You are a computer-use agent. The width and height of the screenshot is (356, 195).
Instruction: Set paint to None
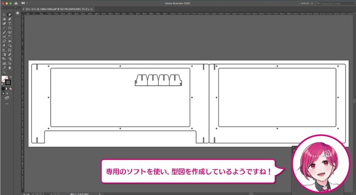click(10, 89)
